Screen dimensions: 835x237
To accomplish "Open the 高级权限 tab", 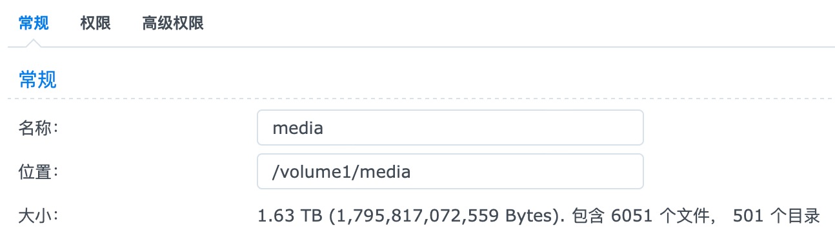I will [x=173, y=24].
